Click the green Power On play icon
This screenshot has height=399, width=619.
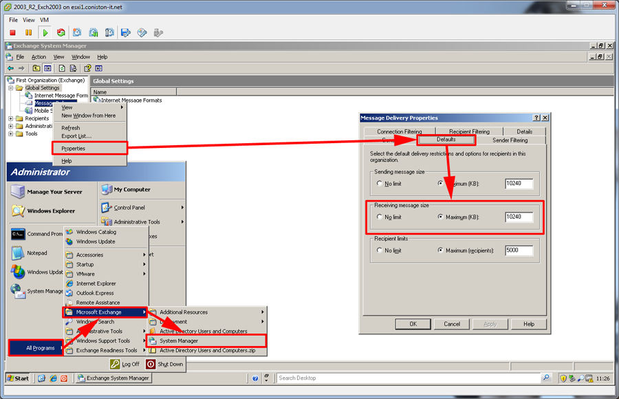point(45,32)
